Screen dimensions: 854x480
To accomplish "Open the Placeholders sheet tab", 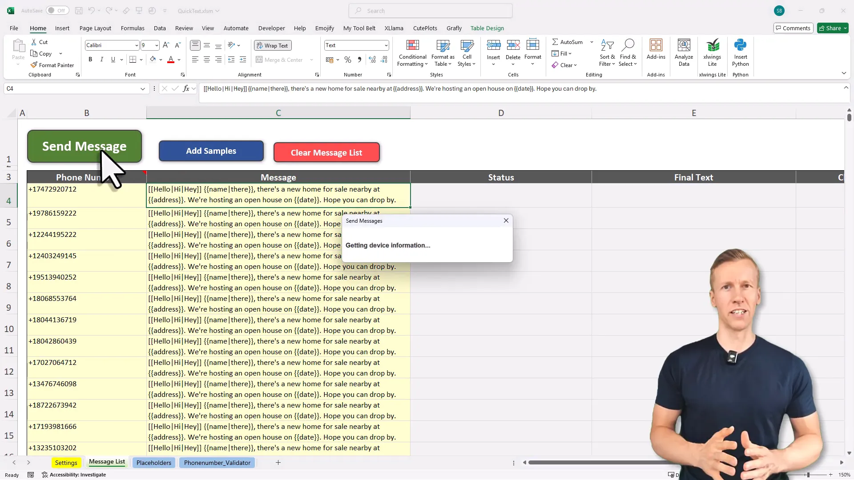I will tap(153, 462).
